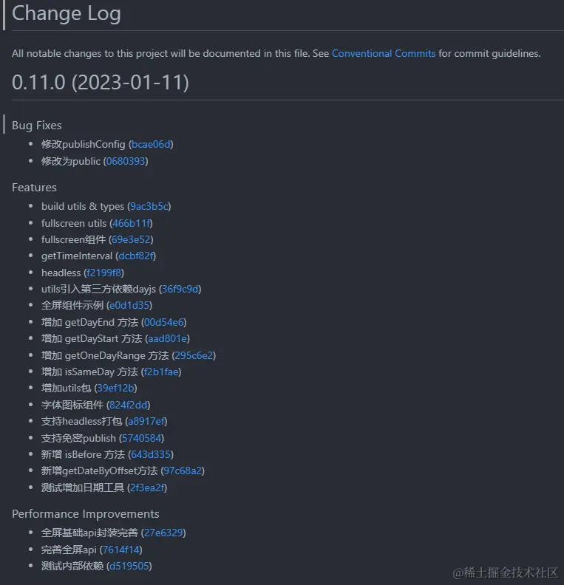The height and width of the screenshot is (585, 564).
Task: Open commit e0d1d35 link
Action: pos(129,305)
